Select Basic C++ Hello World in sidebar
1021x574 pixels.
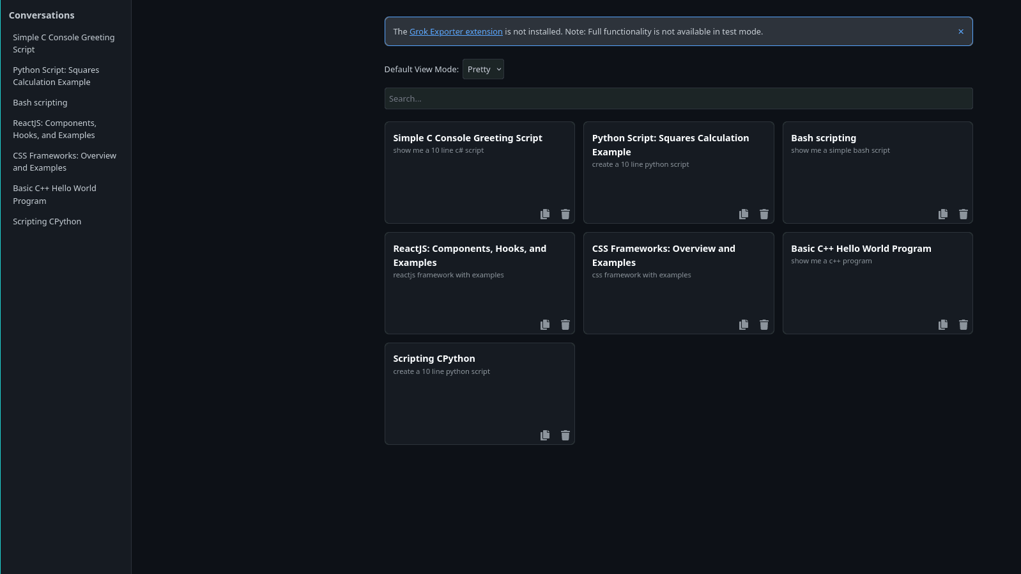[x=54, y=194]
